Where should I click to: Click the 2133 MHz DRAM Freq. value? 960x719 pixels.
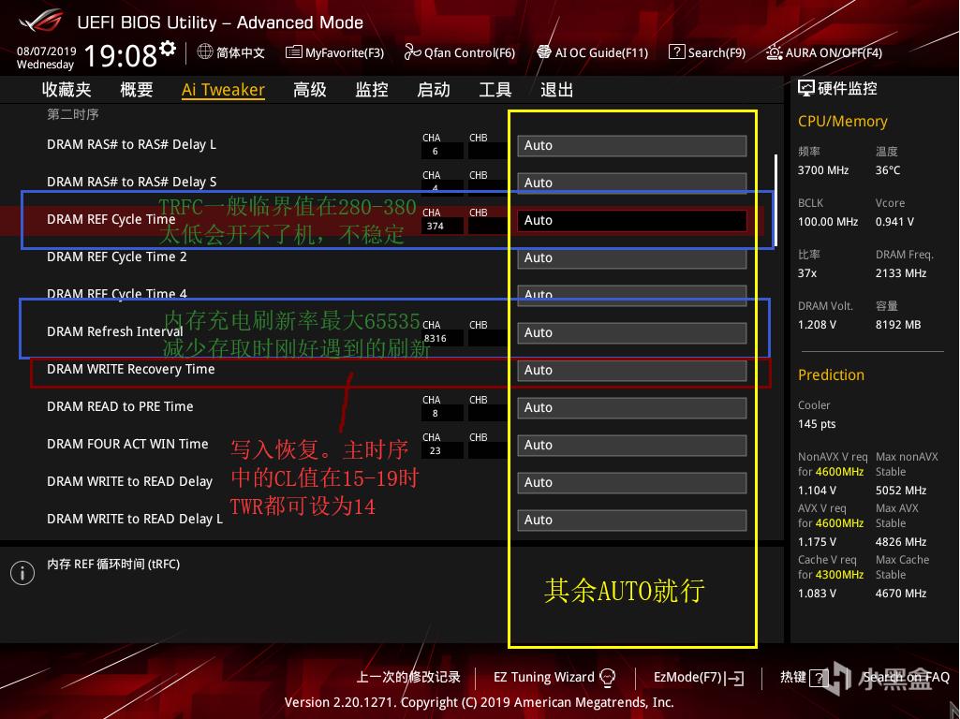coord(901,273)
